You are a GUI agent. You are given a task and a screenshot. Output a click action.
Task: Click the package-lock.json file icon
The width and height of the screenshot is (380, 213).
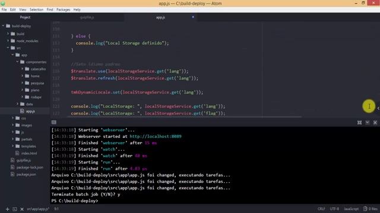click(12, 167)
